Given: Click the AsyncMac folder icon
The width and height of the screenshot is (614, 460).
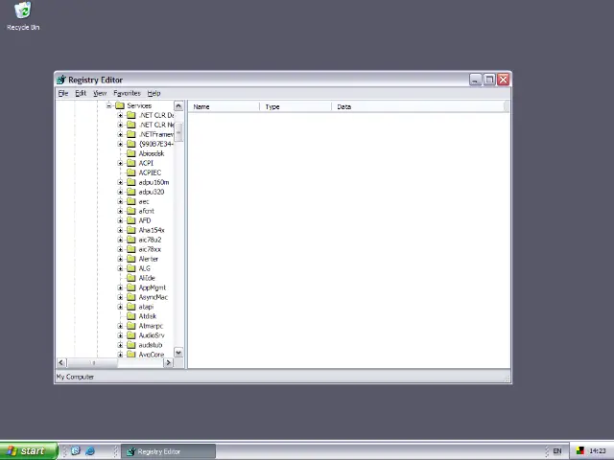Looking at the screenshot, I should [131, 297].
